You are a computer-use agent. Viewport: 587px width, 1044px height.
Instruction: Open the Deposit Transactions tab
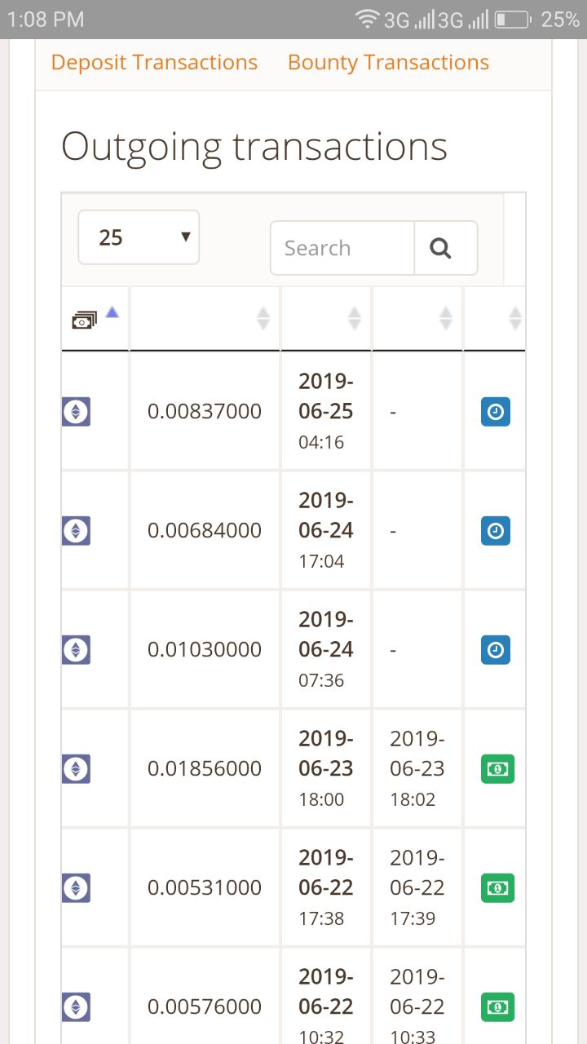pyautogui.click(x=154, y=63)
